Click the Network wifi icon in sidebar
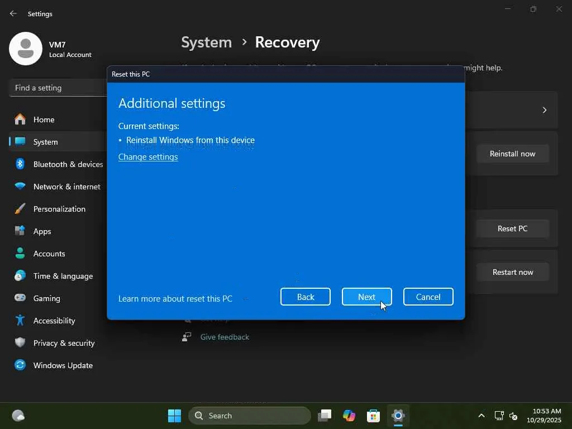The width and height of the screenshot is (572, 429). pos(20,187)
